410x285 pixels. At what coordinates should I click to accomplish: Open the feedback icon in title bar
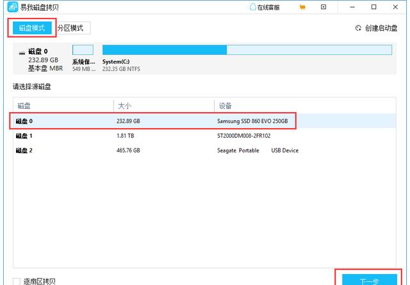click(325, 7)
